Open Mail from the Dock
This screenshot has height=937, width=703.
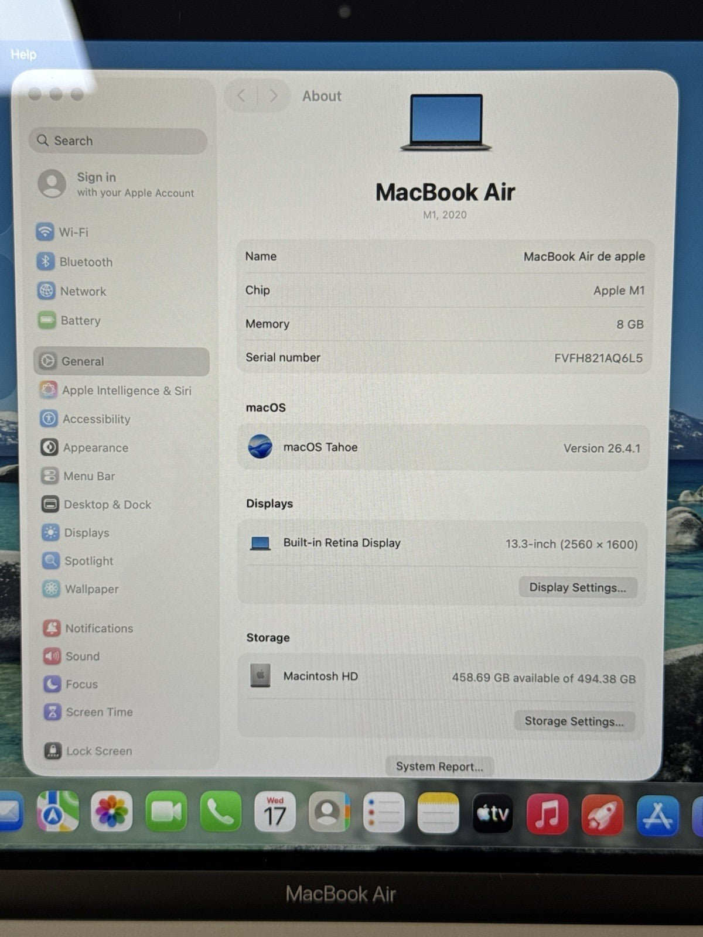(x=9, y=811)
